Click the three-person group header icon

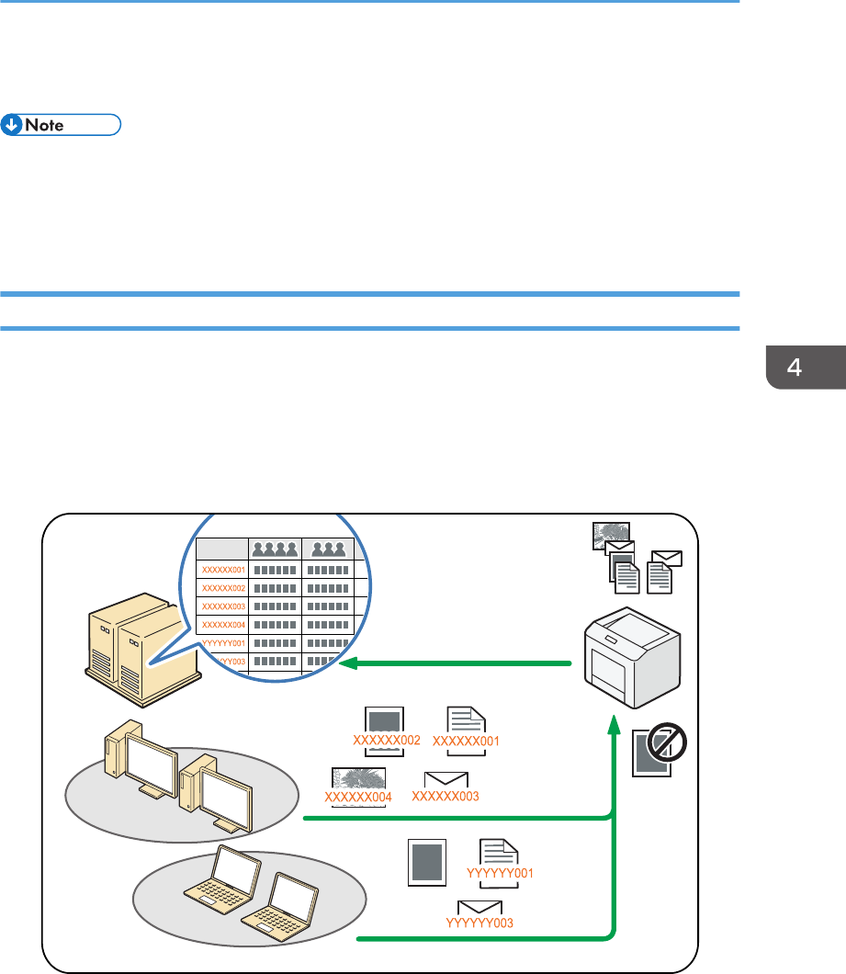328,549
